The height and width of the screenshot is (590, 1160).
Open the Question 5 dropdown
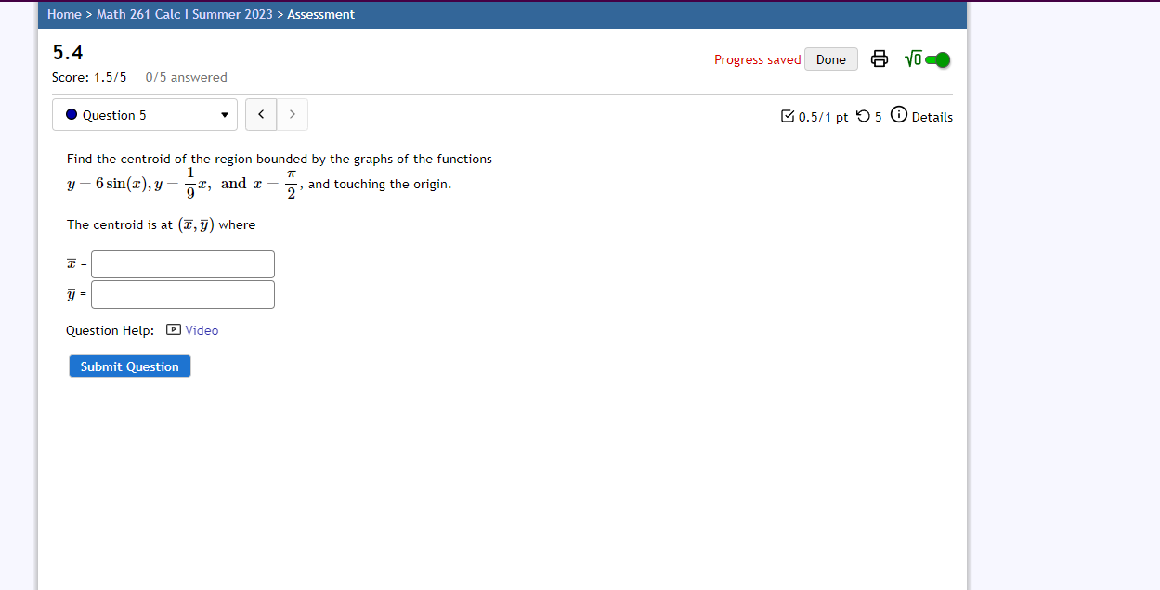(145, 115)
